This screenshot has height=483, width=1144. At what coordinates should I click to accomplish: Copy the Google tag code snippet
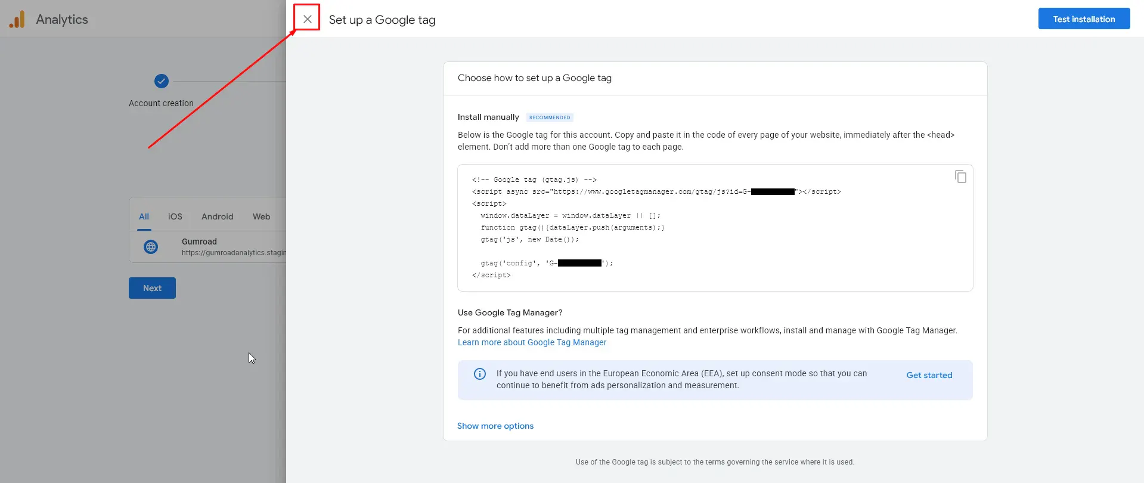click(x=960, y=177)
